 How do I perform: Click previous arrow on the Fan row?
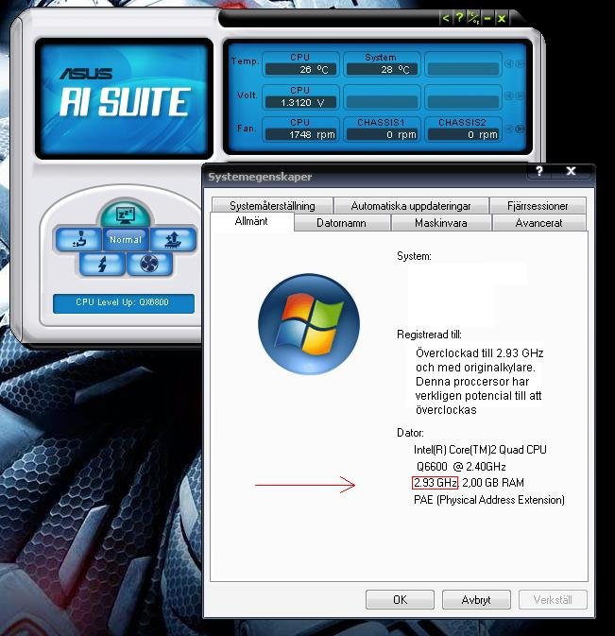click(x=509, y=129)
